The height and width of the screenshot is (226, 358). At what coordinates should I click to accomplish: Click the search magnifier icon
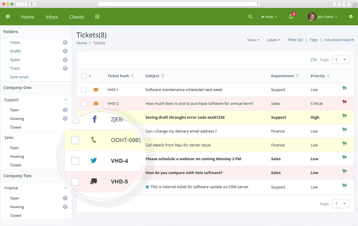[x=250, y=17]
